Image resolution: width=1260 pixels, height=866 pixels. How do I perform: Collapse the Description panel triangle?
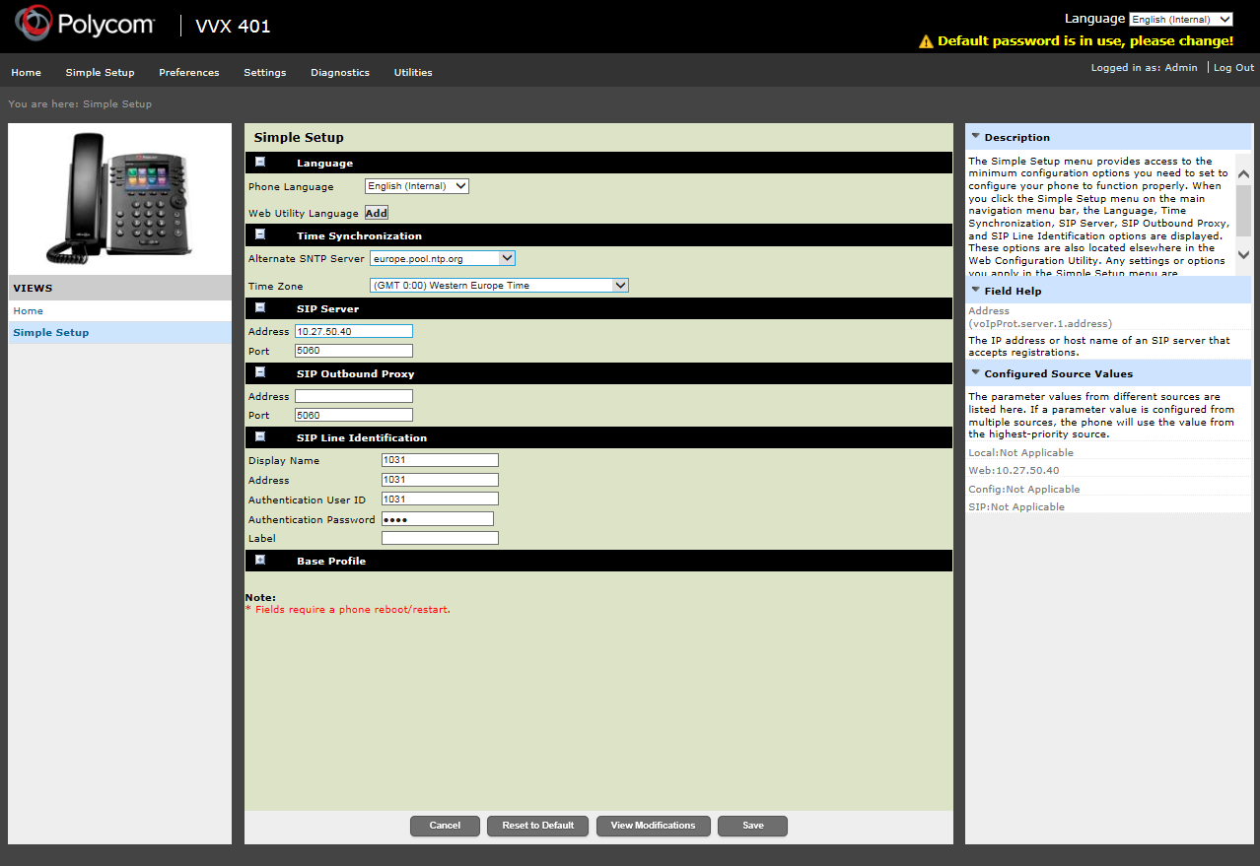pyautogui.click(x=975, y=137)
